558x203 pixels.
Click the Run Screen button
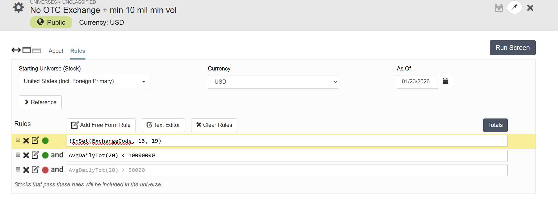512,48
